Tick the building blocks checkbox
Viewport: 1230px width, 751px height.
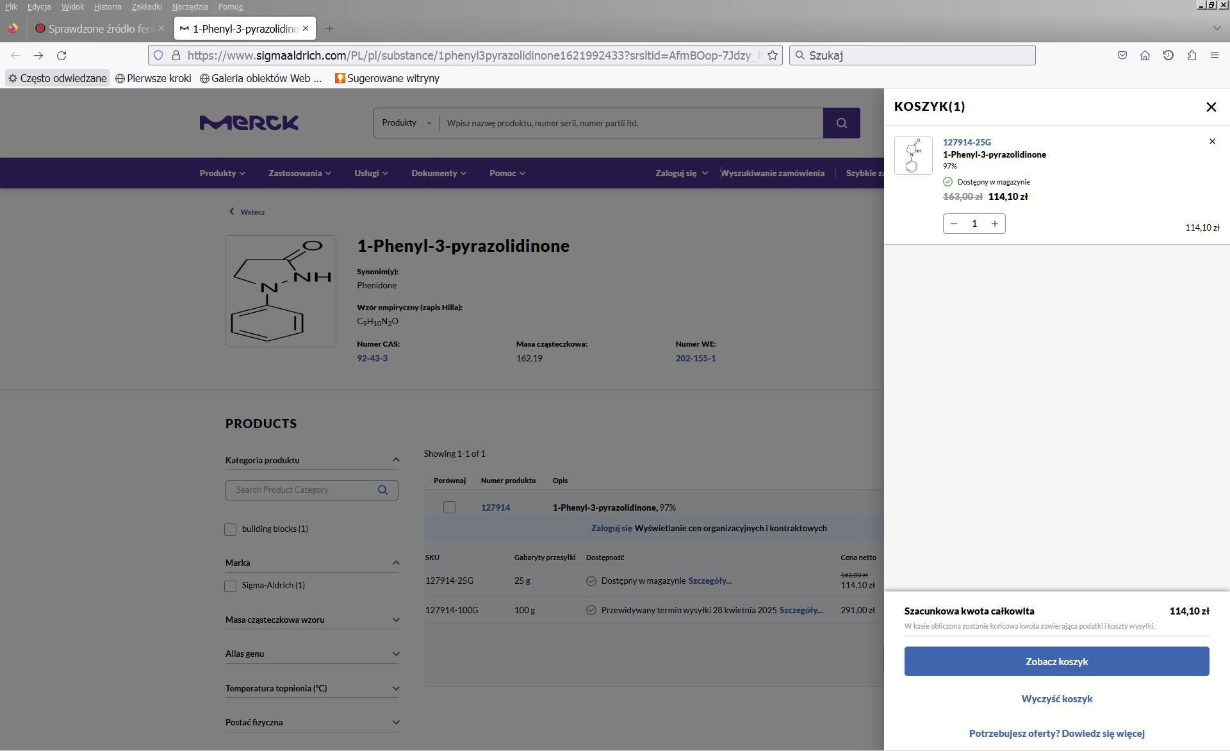point(231,529)
